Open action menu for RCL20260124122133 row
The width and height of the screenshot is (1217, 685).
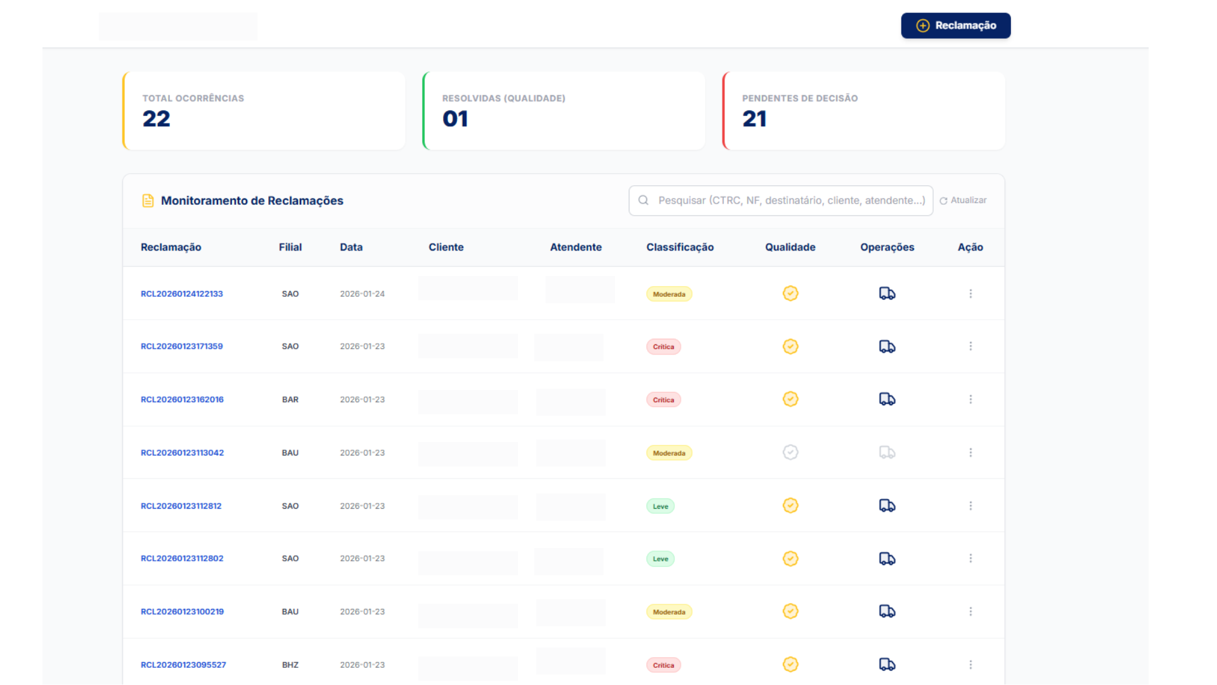[x=970, y=294]
